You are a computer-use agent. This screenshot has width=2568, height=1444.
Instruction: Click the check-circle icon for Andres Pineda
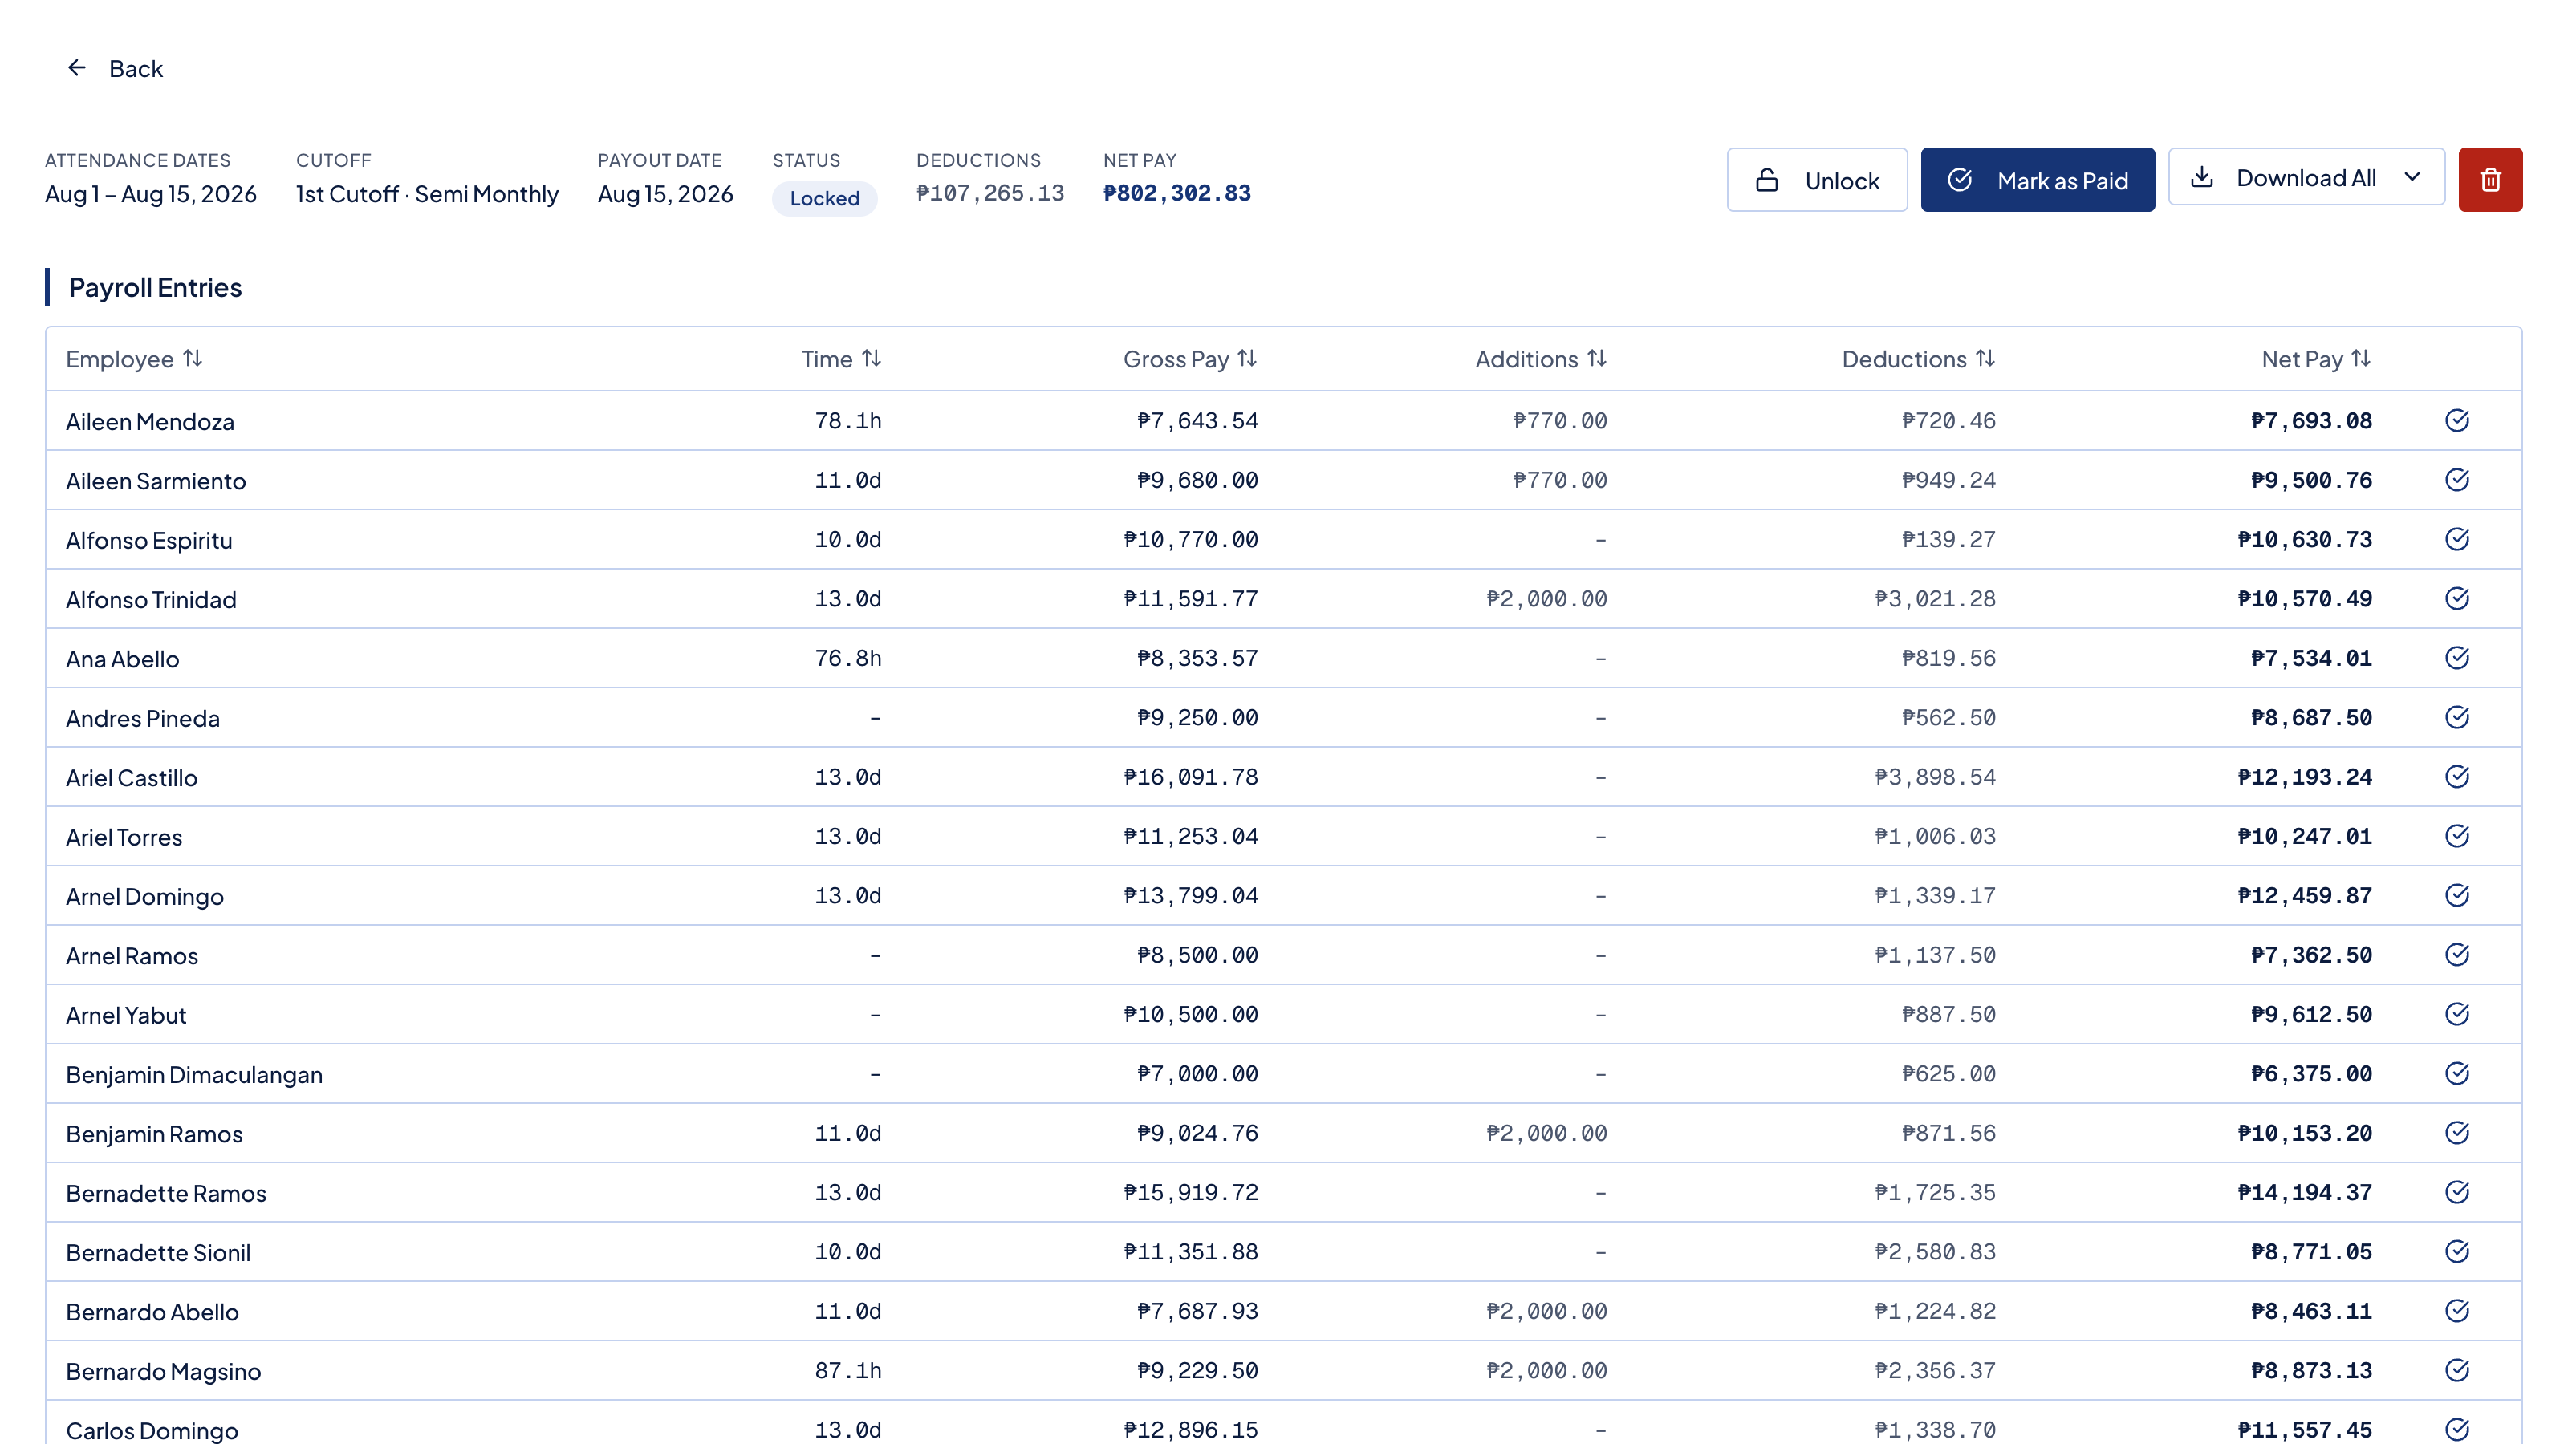click(x=2456, y=717)
